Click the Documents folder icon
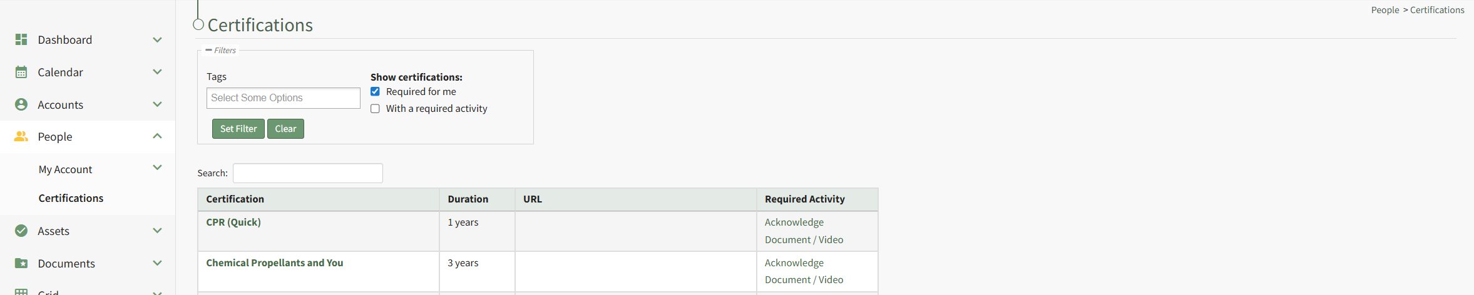This screenshot has height=295, width=1474. pyautogui.click(x=21, y=263)
